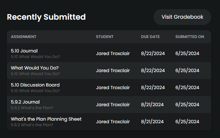
Task: Open What's the Plan Planning Sheet
Action: [46, 119]
